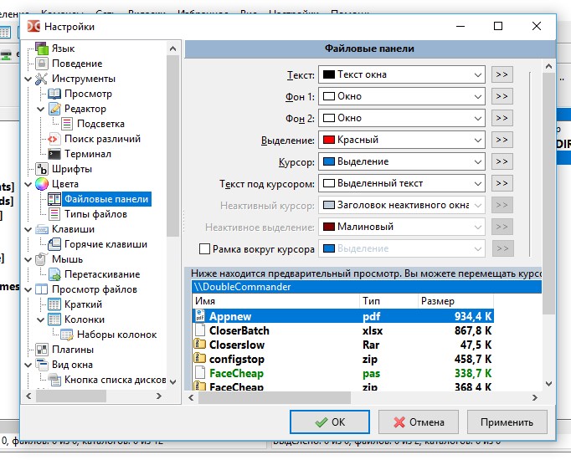This screenshot has height=460, width=571.
Task: Select the Подсветка highlighter icon
Action: click(67, 124)
